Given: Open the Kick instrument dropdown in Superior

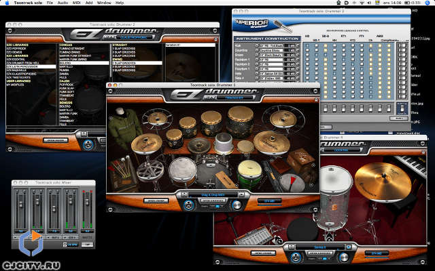Looking at the screenshot, I should point(271,45).
